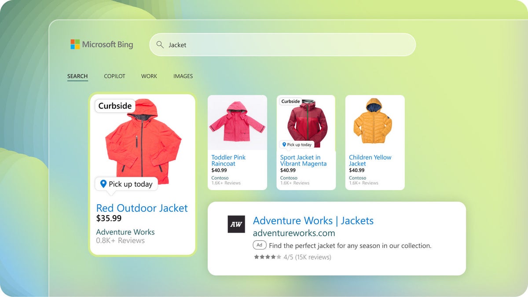The image size is (528, 297).
Task: Open the AW Adventure Works logo icon
Action: [x=237, y=225]
